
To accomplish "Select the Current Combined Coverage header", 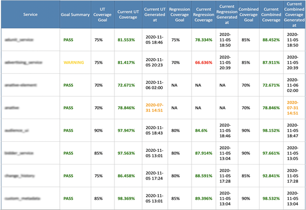I will coord(271,14).
